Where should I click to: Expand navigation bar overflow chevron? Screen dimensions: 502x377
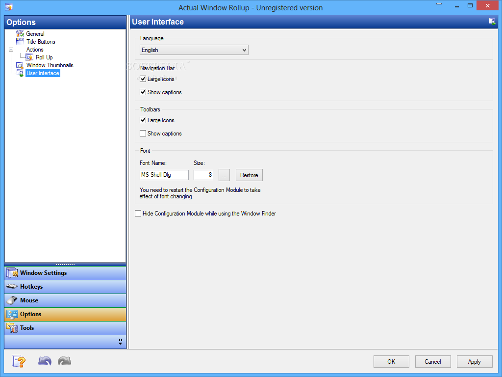[121, 342]
